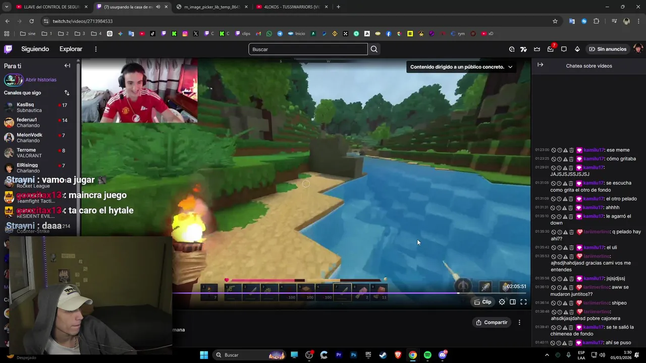
Task: Switch to 'LLAVE del CONTROL DE SEGUR' tab
Action: pos(51,7)
